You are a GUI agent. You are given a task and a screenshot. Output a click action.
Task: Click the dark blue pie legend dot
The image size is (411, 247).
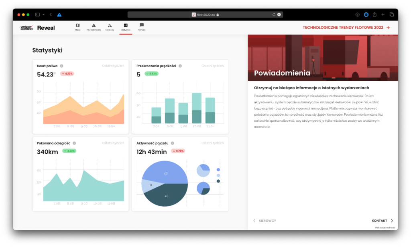click(x=218, y=181)
